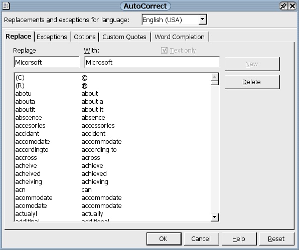Close the AutoCorrect dialog
The image size is (299, 250).
click(x=292, y=6)
